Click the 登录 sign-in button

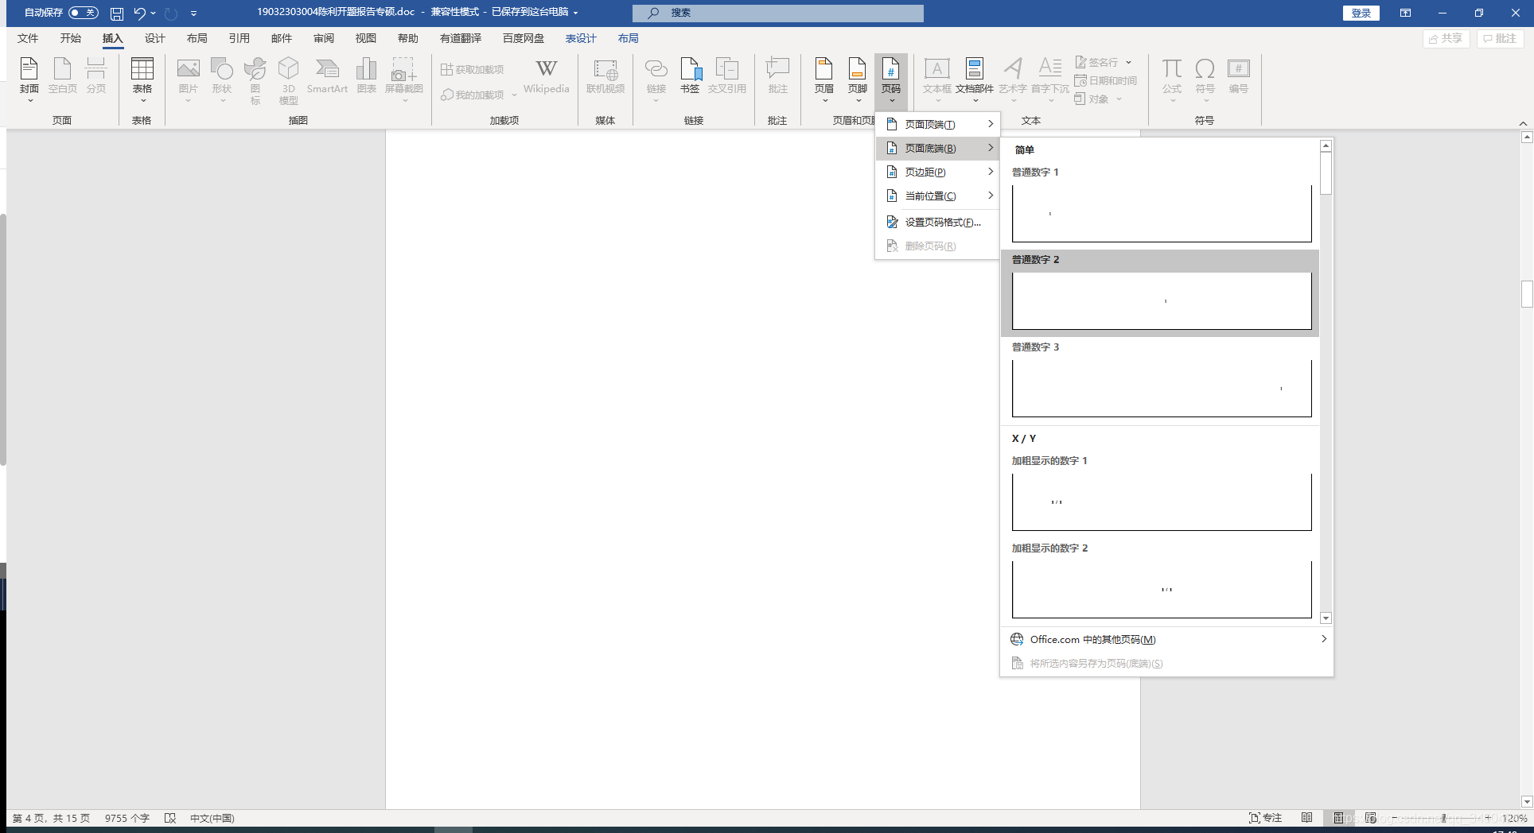1361,13
